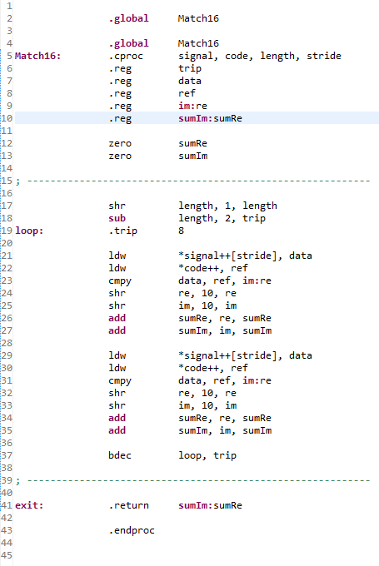This screenshot has width=379, height=566.
Task: Click the Match16: label on line 5
Action: click(38, 56)
